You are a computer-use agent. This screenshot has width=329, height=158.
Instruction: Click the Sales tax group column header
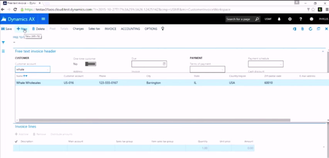tap(125, 141)
